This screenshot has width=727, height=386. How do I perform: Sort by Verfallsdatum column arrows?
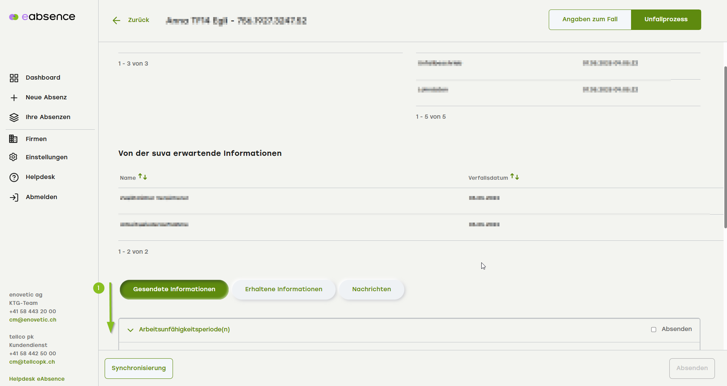(515, 177)
